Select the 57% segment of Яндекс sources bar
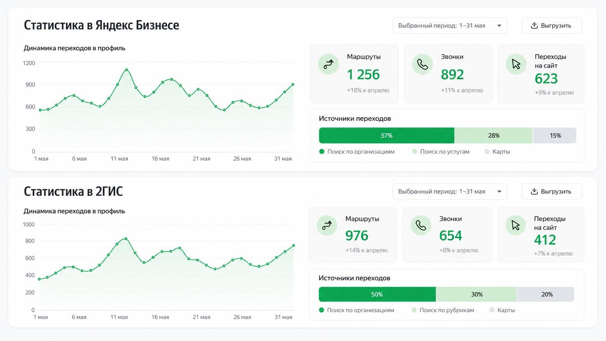This screenshot has height=341, width=606. tap(387, 135)
